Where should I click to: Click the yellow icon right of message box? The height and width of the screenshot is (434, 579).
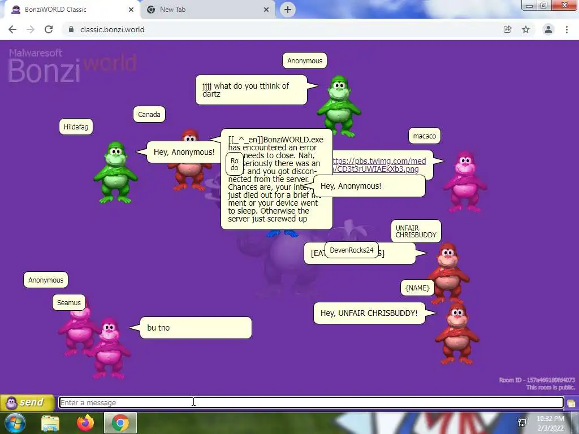pos(571,403)
